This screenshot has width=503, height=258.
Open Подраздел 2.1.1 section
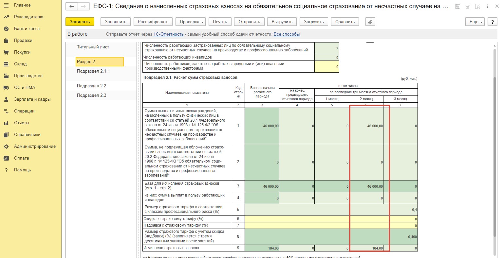tap(93, 71)
